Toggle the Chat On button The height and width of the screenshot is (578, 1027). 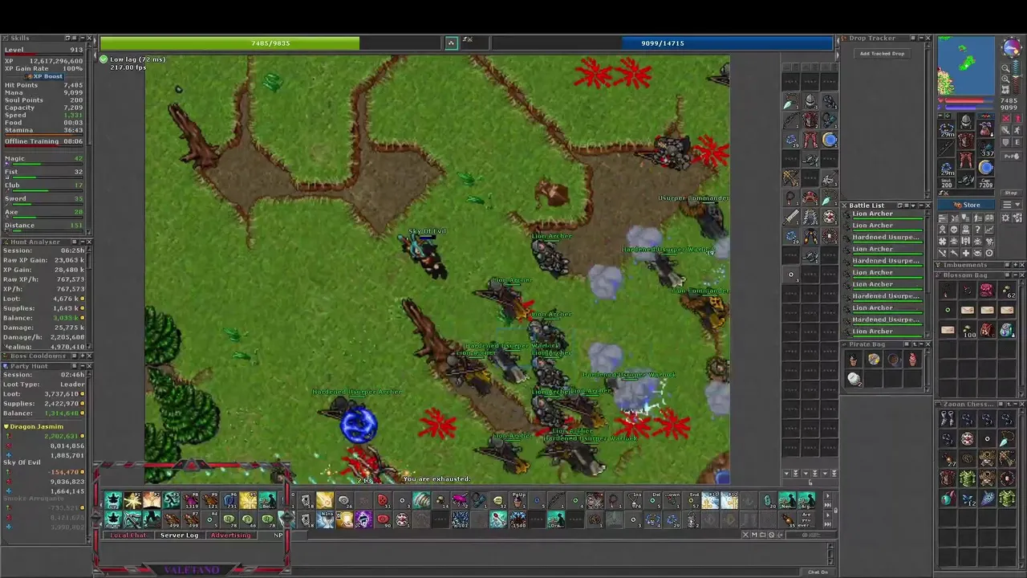(x=818, y=572)
